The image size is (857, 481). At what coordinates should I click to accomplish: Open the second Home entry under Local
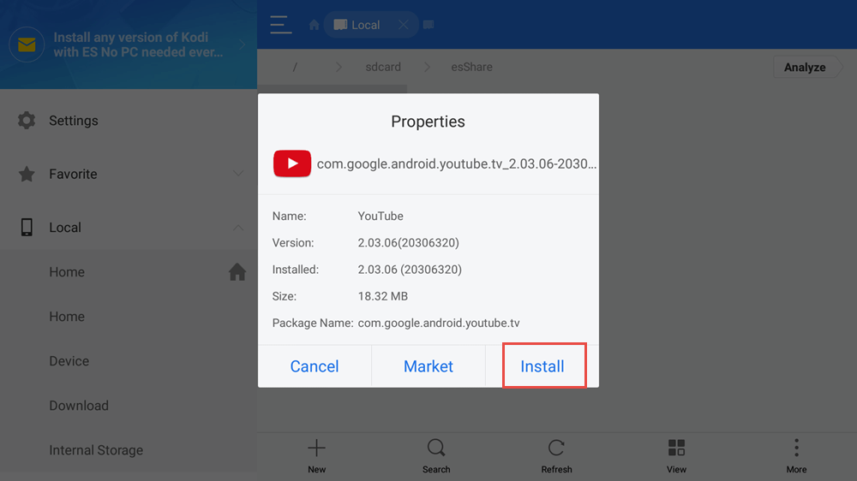[129, 317]
